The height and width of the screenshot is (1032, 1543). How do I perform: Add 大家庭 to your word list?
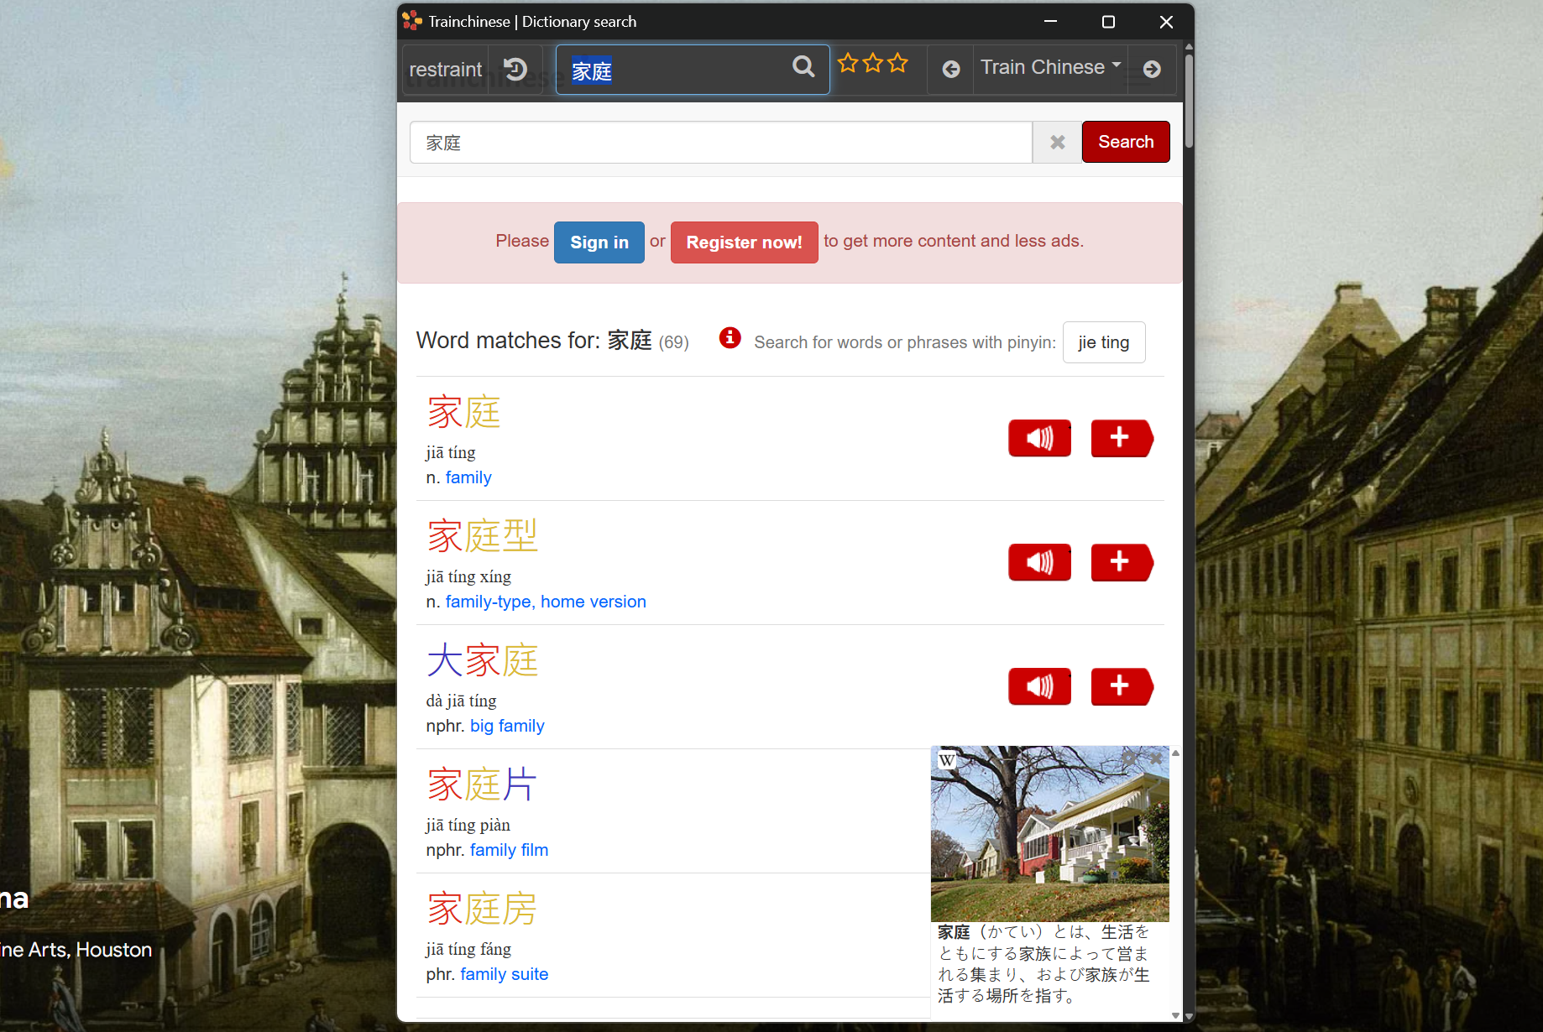tap(1121, 686)
